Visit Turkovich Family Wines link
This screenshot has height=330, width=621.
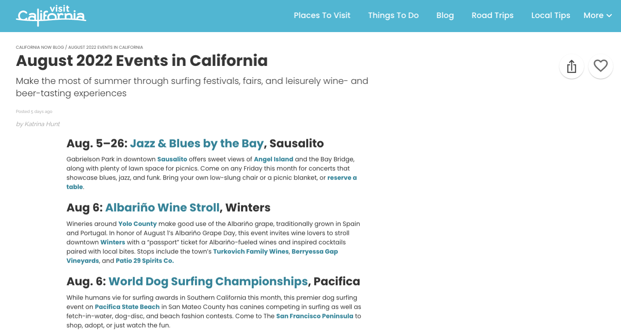pyautogui.click(x=251, y=251)
